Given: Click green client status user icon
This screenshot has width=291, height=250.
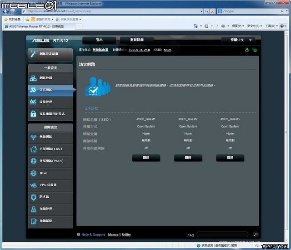Looking at the screenshot, I should 247,50.
